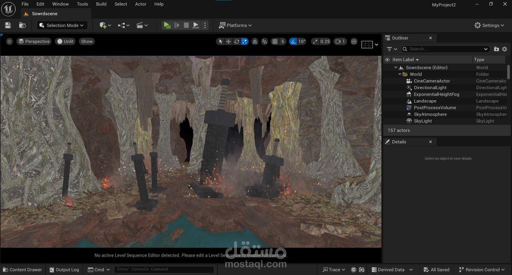Expand the chevron next to the viewport rectangle icon
The height and width of the screenshot is (275, 512).
pos(377,45)
